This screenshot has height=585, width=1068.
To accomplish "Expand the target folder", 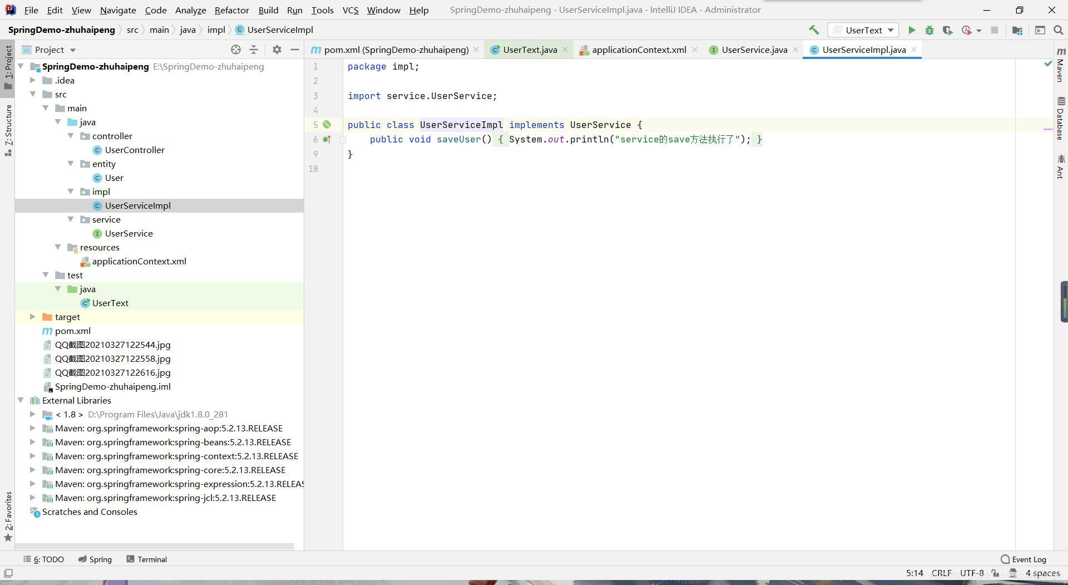I will 33,317.
